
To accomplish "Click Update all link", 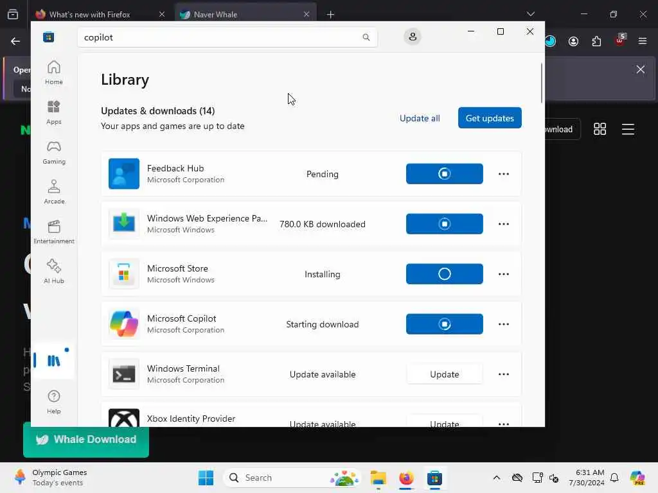I will tap(420, 118).
